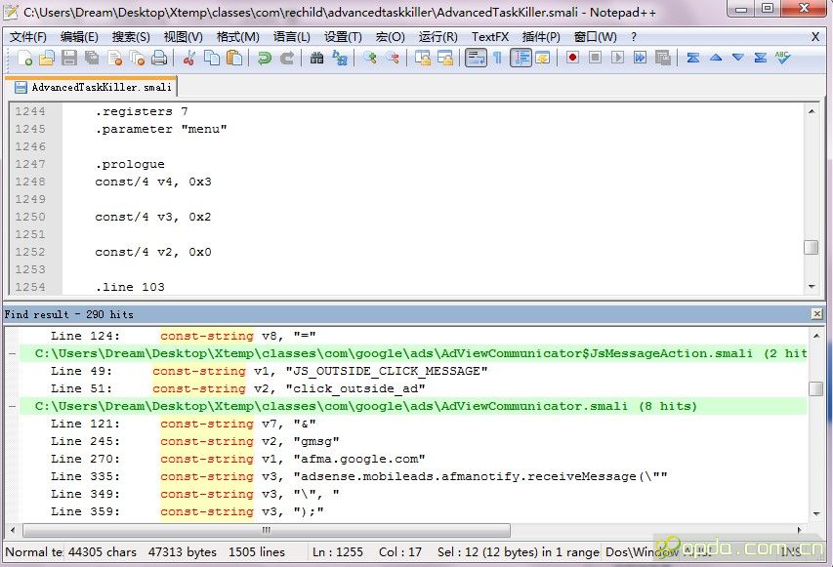The image size is (833, 567).
Task: Toggle the show all characters pilcrow icon
Action: coord(498,58)
